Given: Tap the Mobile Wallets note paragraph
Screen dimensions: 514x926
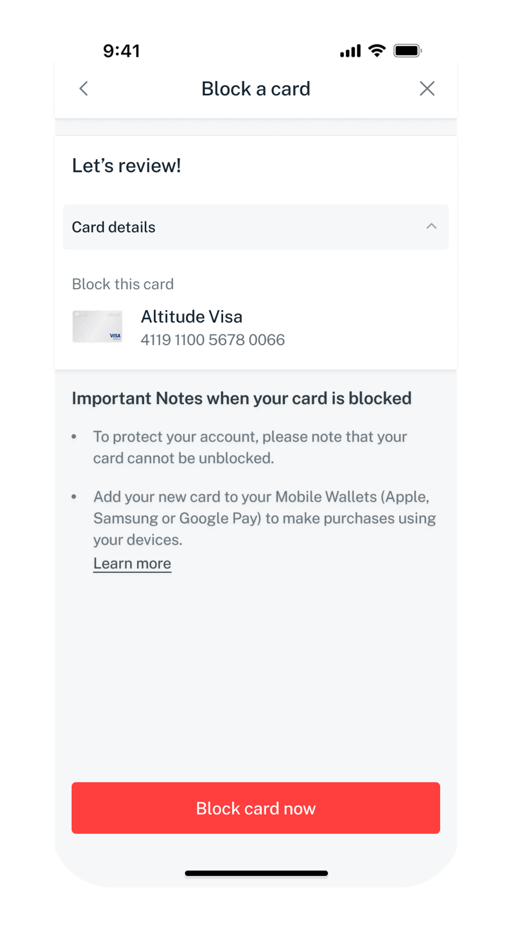Looking at the screenshot, I should pos(264,518).
